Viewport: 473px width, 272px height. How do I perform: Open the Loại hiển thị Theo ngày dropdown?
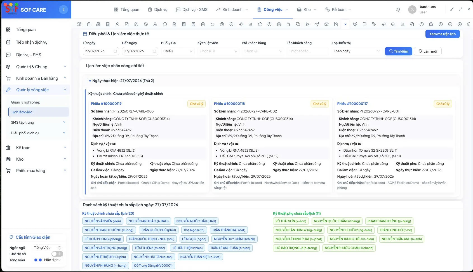357,51
